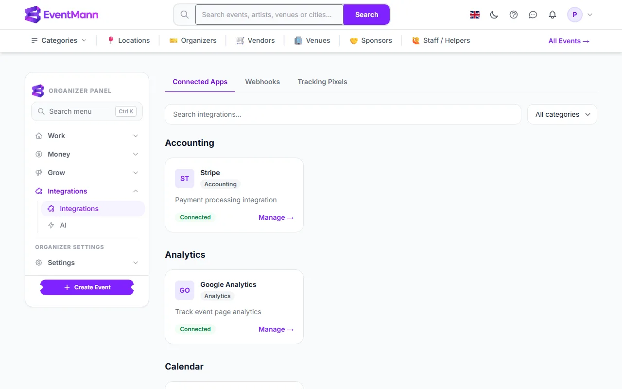Click the Integrations puzzle icon in section header
The width and height of the screenshot is (622, 389).
point(39,191)
